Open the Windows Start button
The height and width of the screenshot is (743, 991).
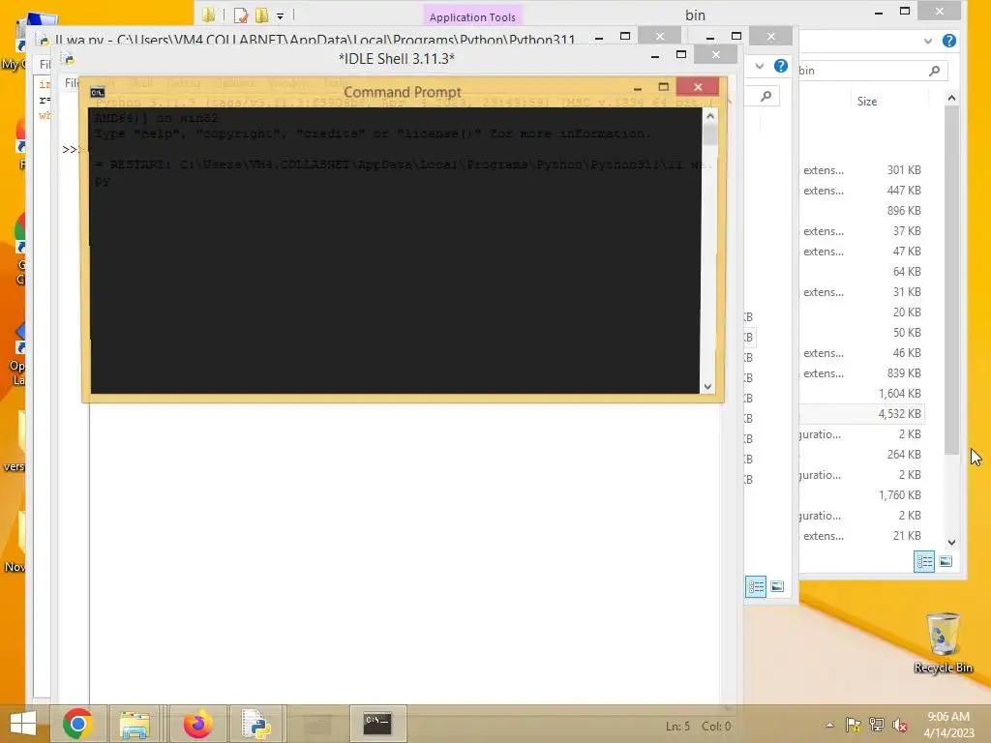[23, 724]
